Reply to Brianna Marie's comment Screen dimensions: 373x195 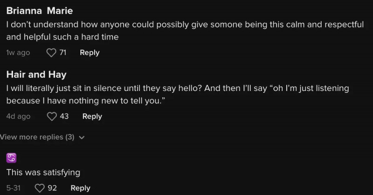[x=90, y=53]
